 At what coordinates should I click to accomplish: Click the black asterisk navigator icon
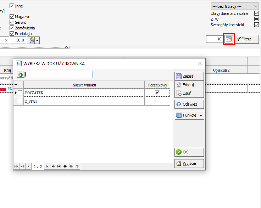coord(65,166)
